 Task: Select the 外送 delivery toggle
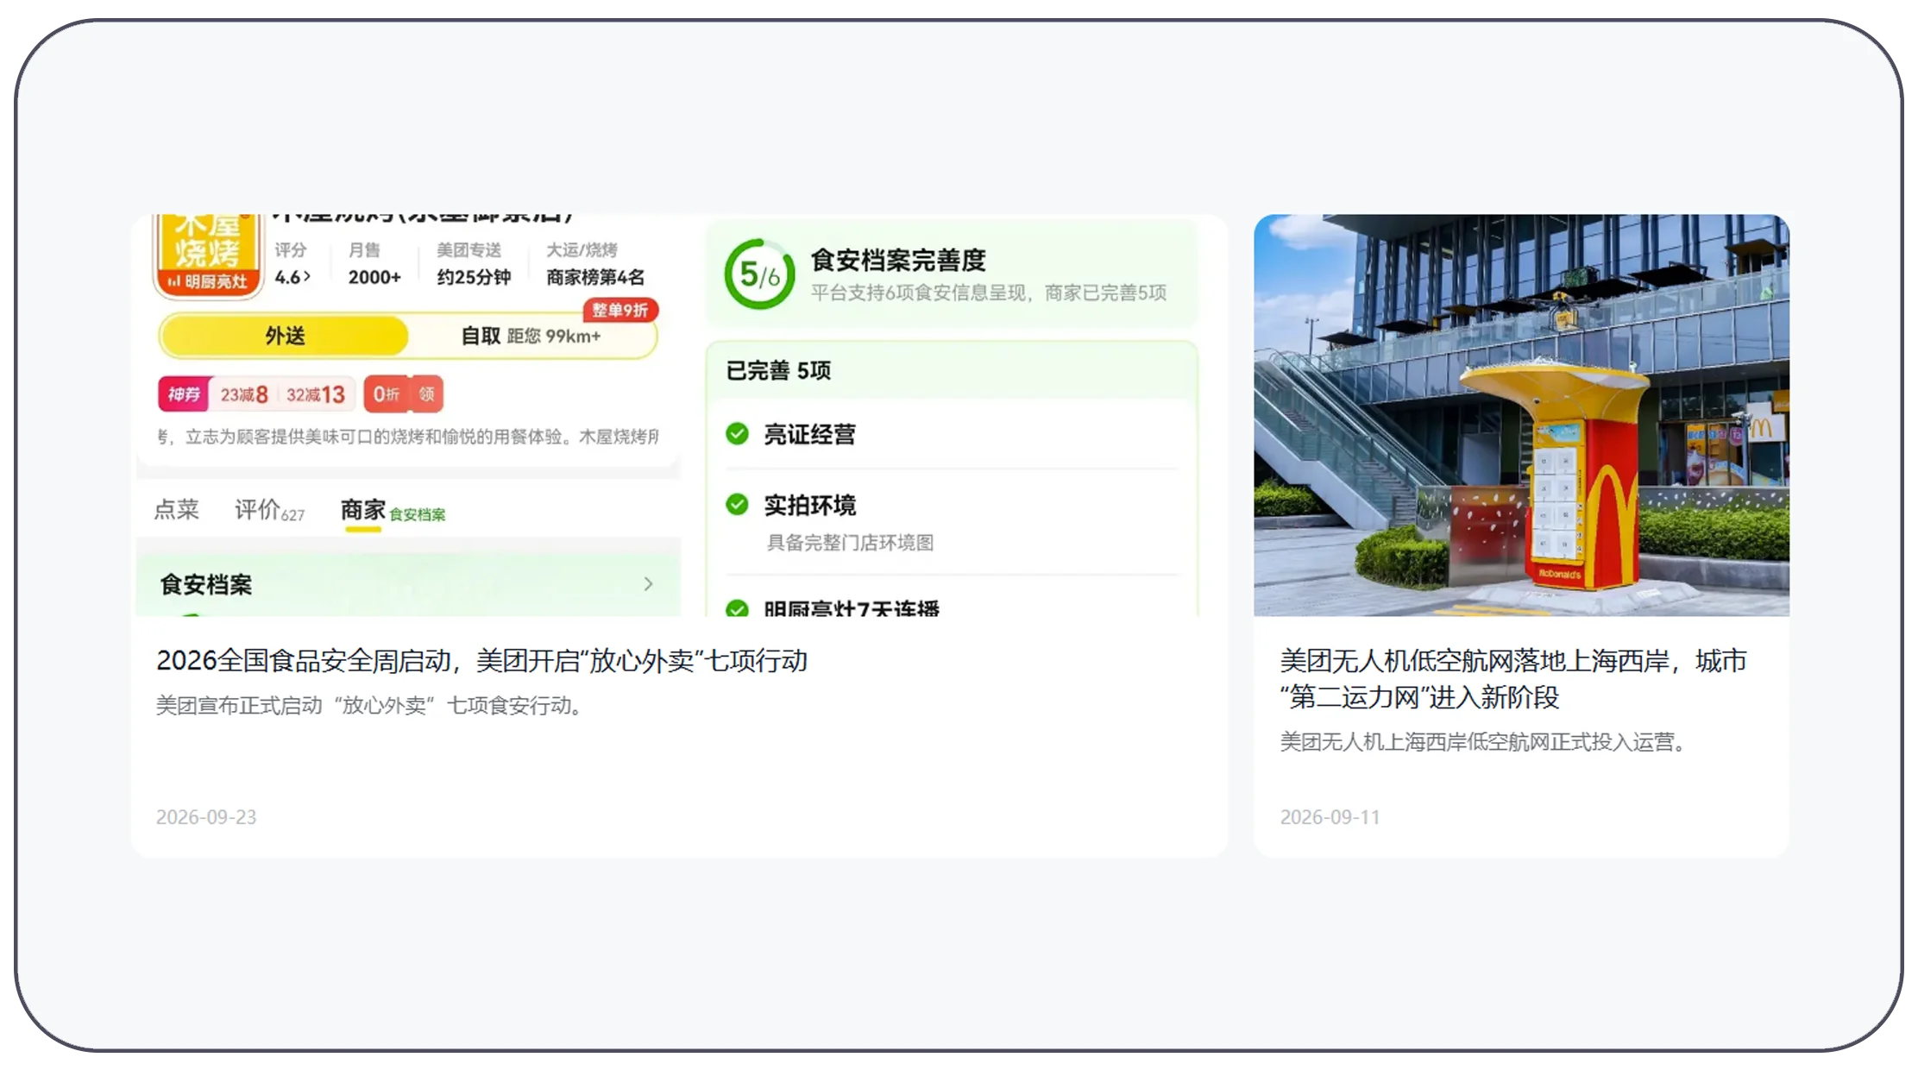pyautogui.click(x=285, y=336)
